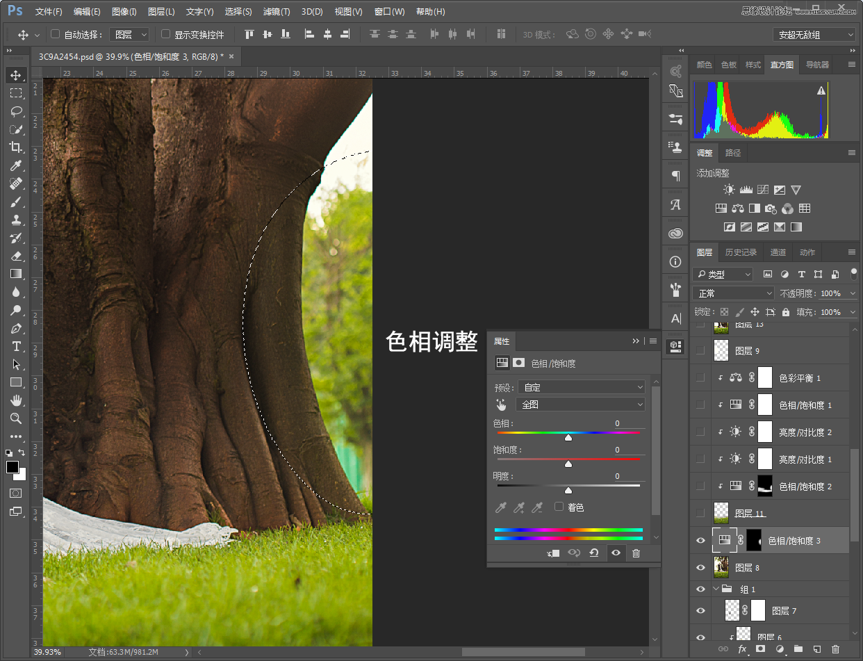Enable the 自动选择 checkbox
863x661 pixels.
tap(56, 34)
